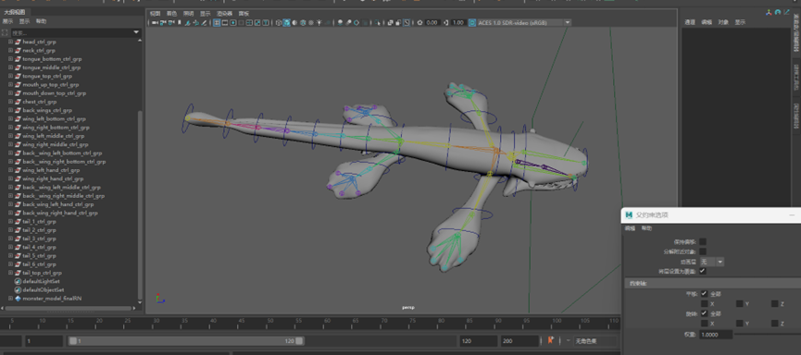Toggle the resolution gate icon in viewport toolbar
The image size is (801, 355).
(233, 22)
